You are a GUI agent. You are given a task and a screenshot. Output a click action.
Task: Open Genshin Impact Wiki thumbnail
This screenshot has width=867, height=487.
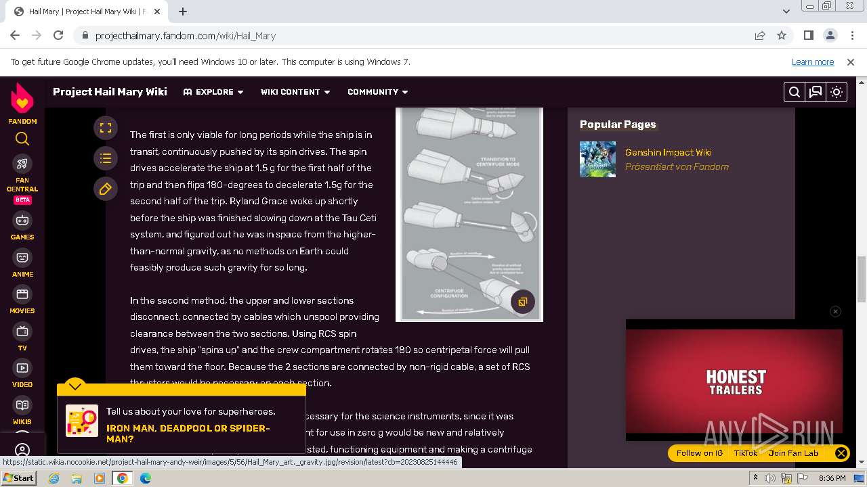(597, 159)
